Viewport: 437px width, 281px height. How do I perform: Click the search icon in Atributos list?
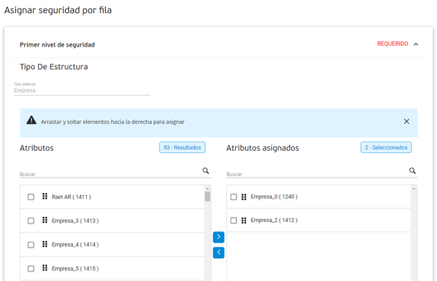click(206, 171)
